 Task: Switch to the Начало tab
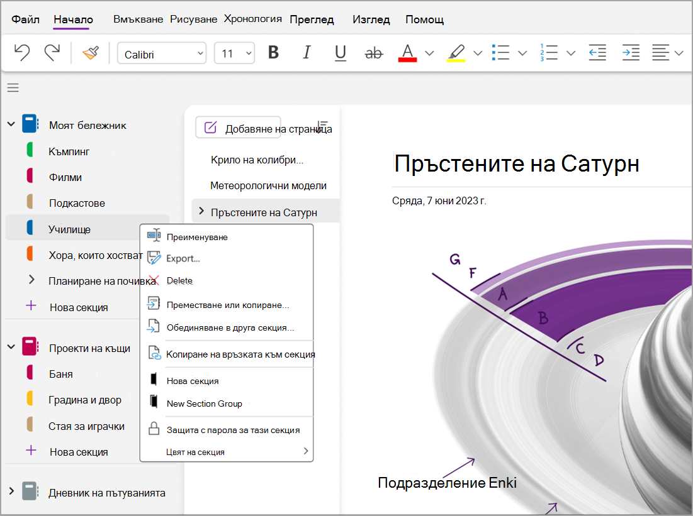pyautogui.click(x=73, y=19)
